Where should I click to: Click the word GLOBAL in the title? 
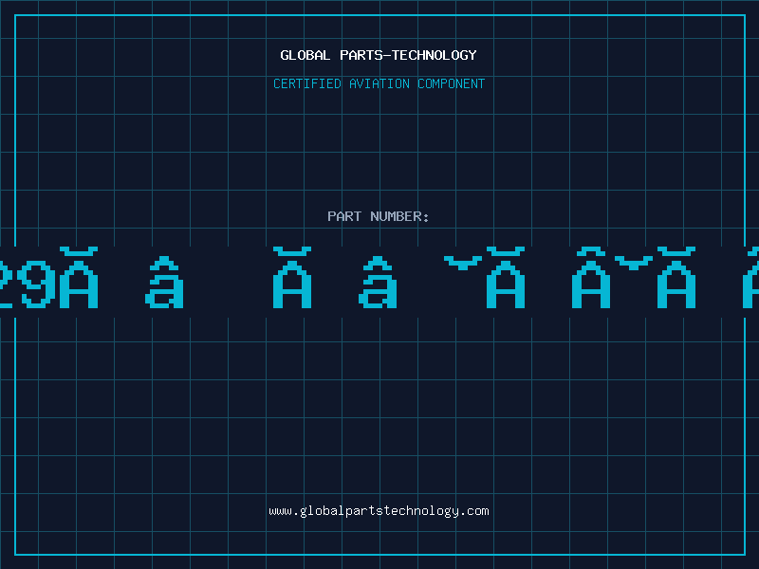point(305,55)
